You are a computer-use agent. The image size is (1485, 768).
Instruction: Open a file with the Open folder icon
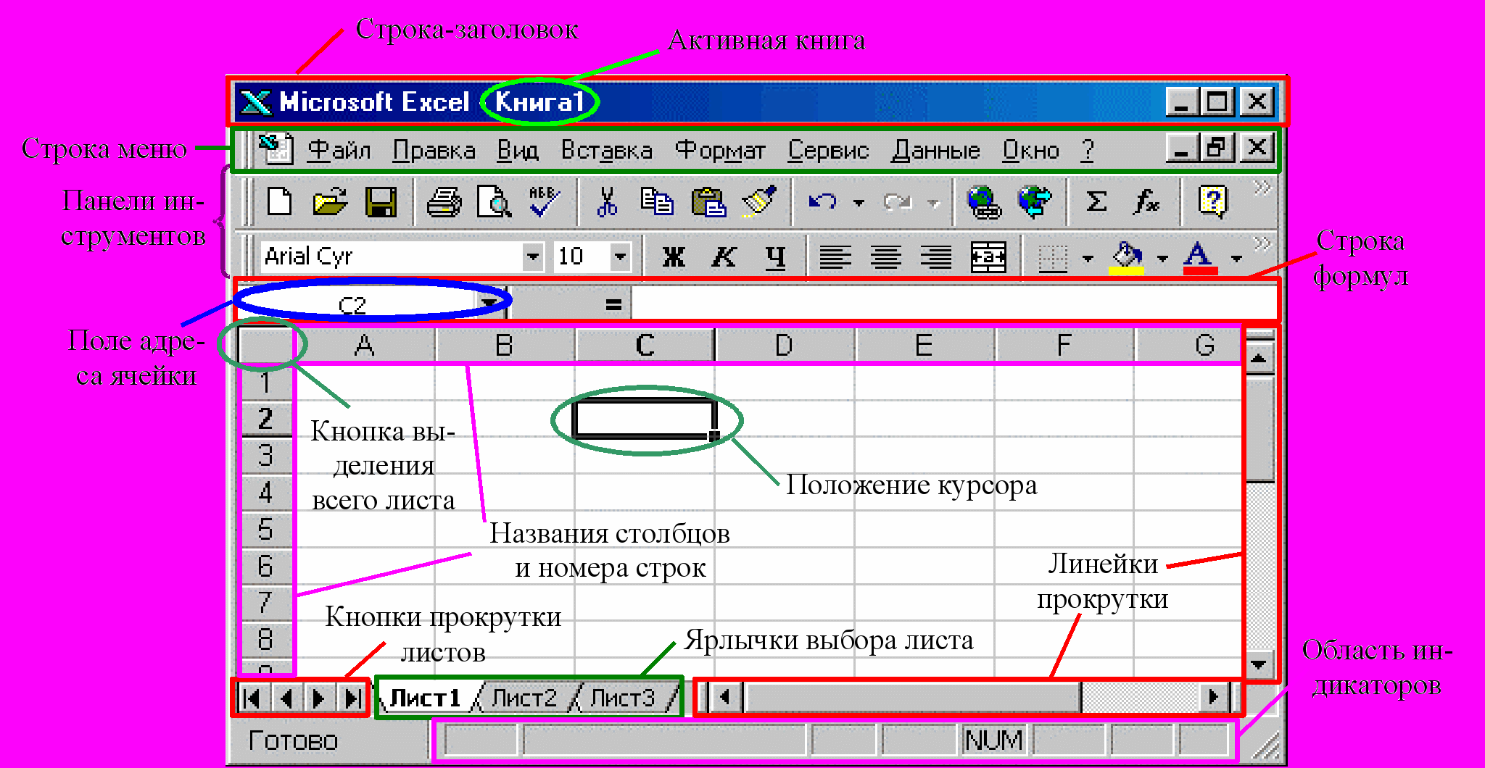point(330,202)
